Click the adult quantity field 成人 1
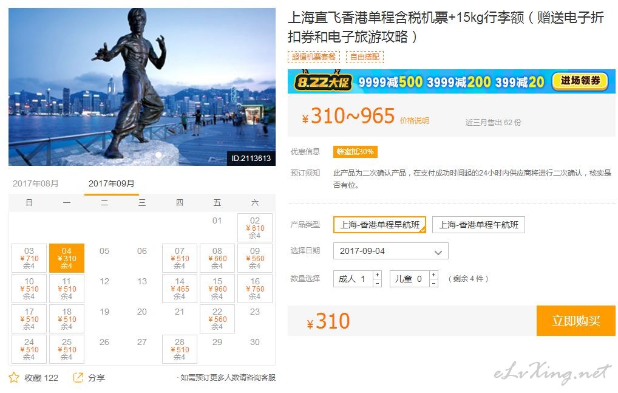 pyautogui.click(x=353, y=279)
